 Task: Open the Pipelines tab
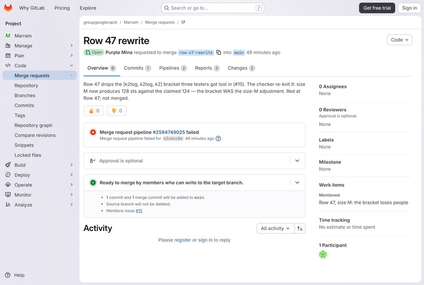[173, 68]
